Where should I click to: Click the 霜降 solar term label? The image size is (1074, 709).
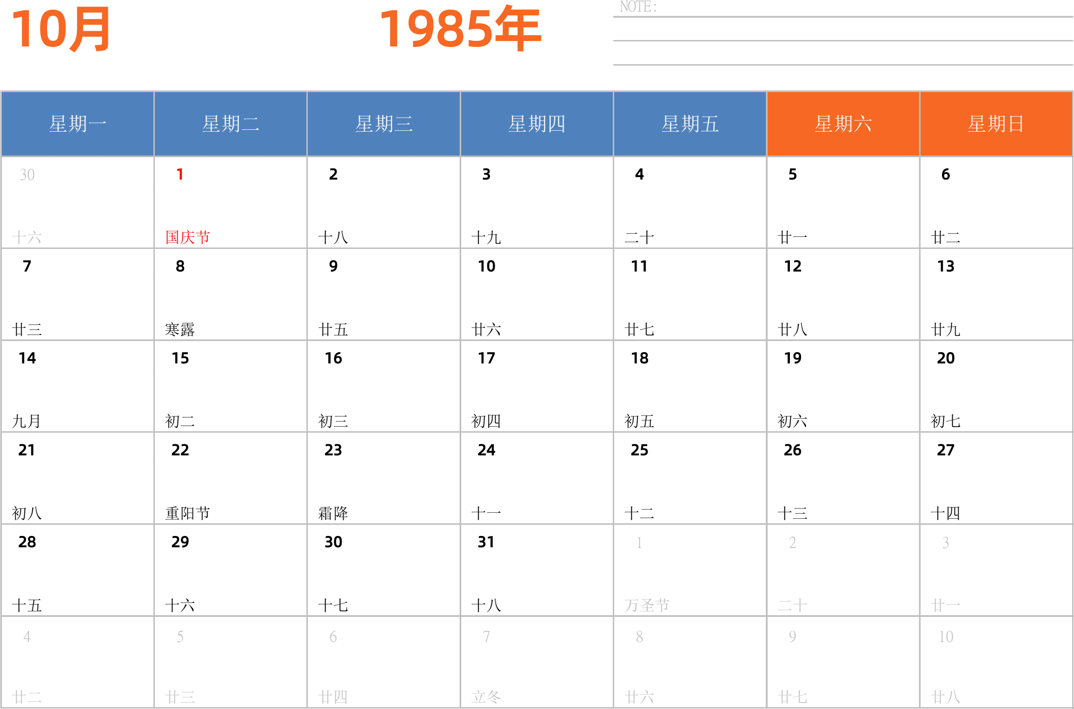pos(333,513)
